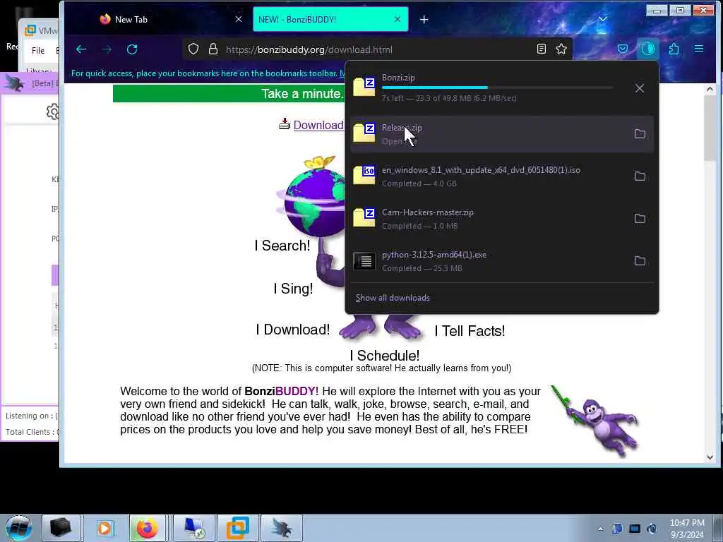The image size is (723, 542).
Task: Toggle reader view icon in address bar
Action: click(542, 49)
